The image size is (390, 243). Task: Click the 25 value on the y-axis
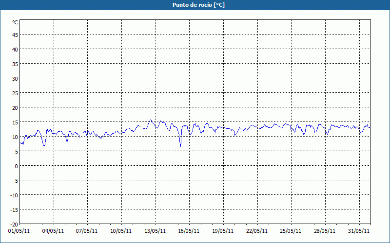pyautogui.click(x=15, y=93)
